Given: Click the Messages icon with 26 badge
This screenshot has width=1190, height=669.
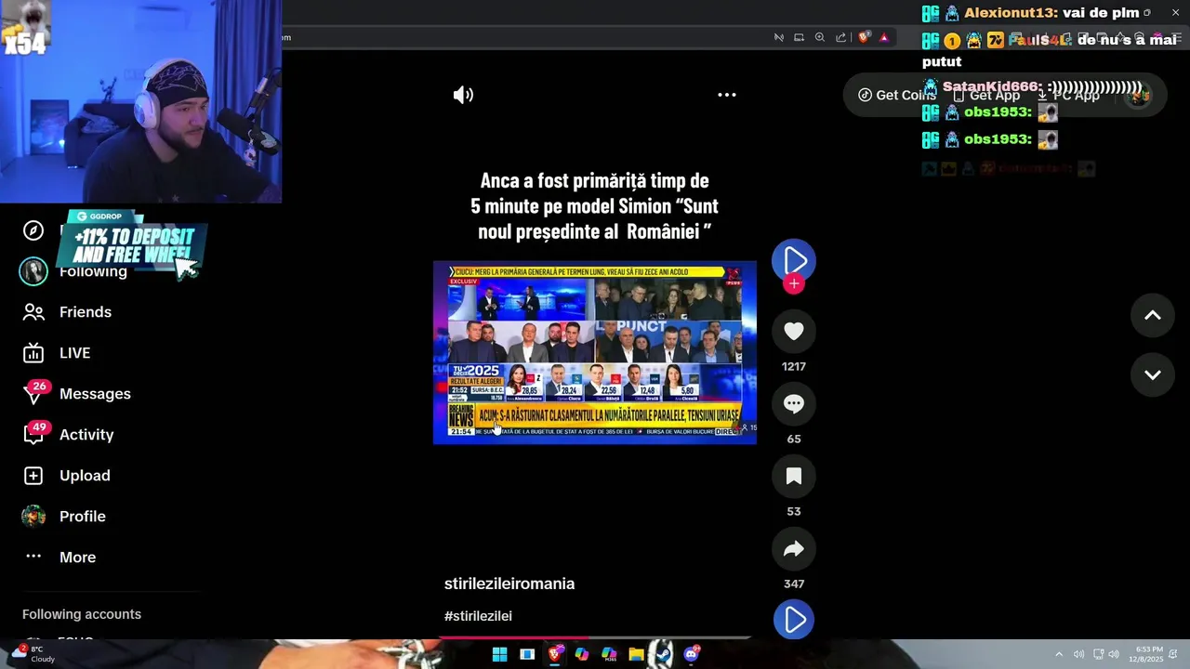Looking at the screenshot, I should tap(33, 393).
